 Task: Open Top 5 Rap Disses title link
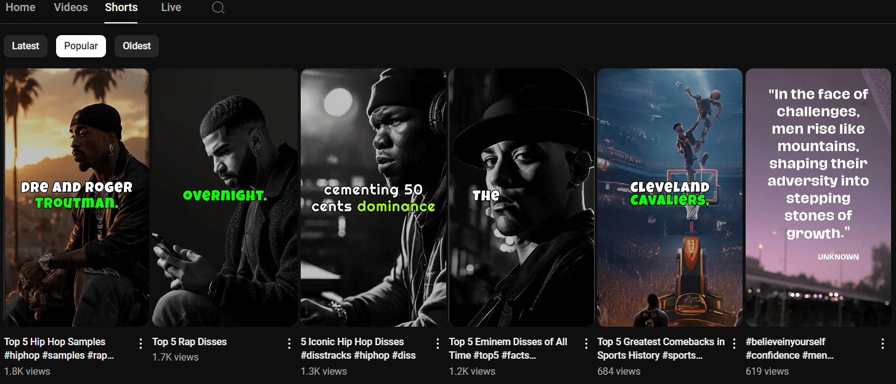[x=190, y=341]
